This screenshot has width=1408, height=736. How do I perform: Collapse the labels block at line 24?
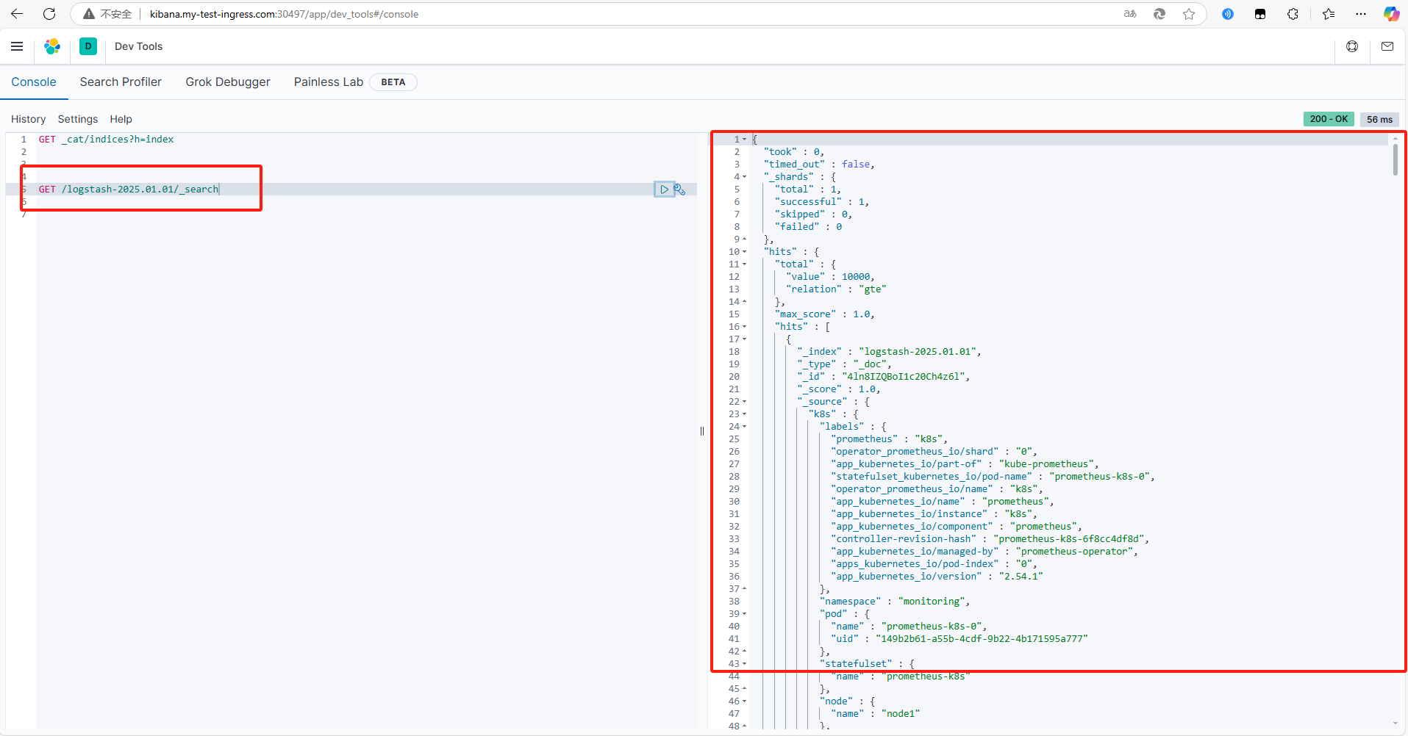click(744, 427)
